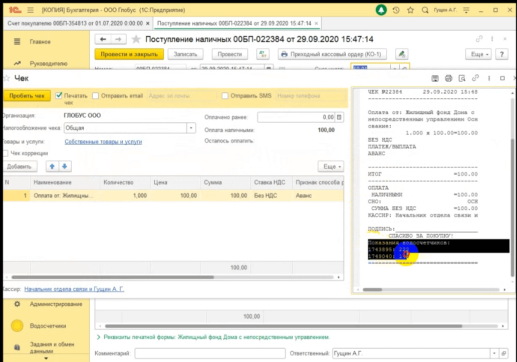
Task: Open print preview in Чек window header
Action: (462, 78)
